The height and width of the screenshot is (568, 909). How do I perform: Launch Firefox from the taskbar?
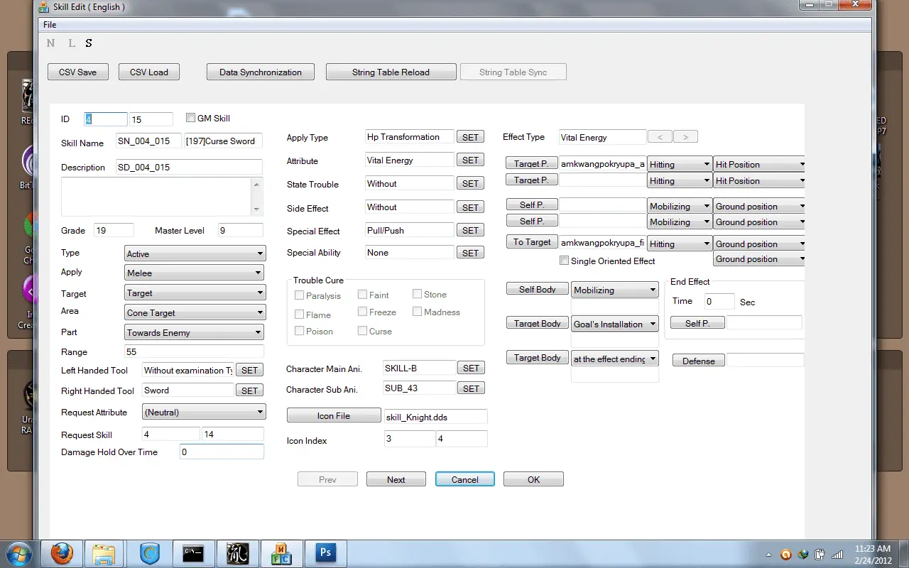62,553
